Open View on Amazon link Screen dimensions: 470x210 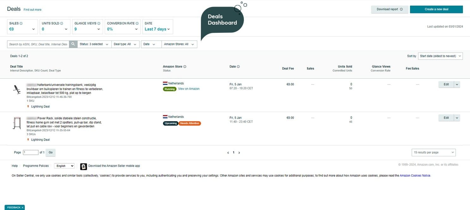(x=189, y=89)
